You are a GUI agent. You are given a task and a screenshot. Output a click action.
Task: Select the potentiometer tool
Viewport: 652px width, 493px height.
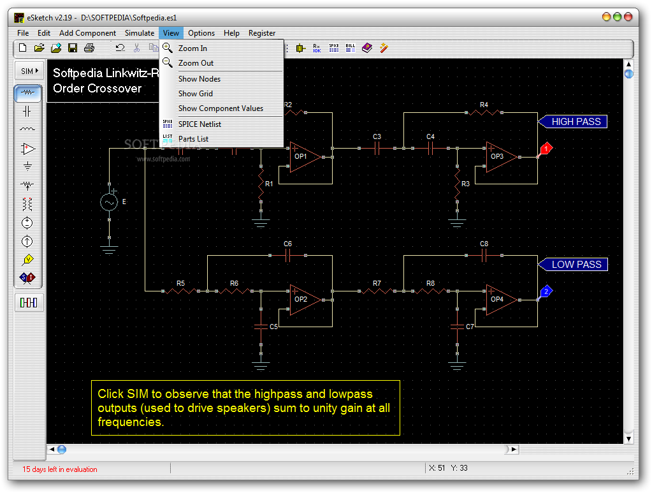27,185
